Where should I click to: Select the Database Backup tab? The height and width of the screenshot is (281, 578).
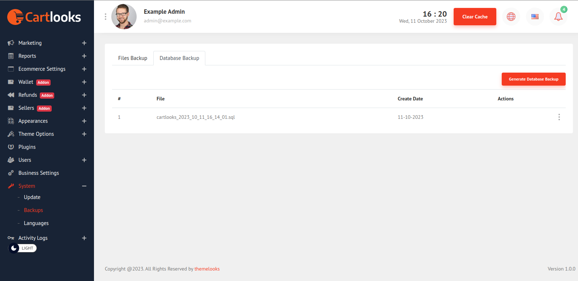pyautogui.click(x=179, y=58)
